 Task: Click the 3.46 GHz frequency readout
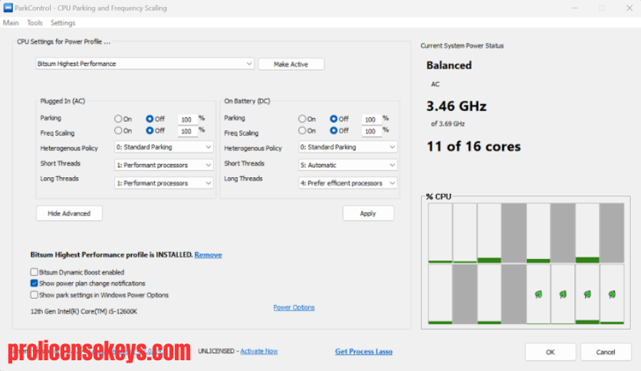[456, 107]
